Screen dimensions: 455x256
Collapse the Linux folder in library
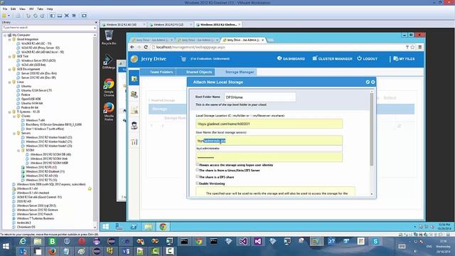click(9, 82)
